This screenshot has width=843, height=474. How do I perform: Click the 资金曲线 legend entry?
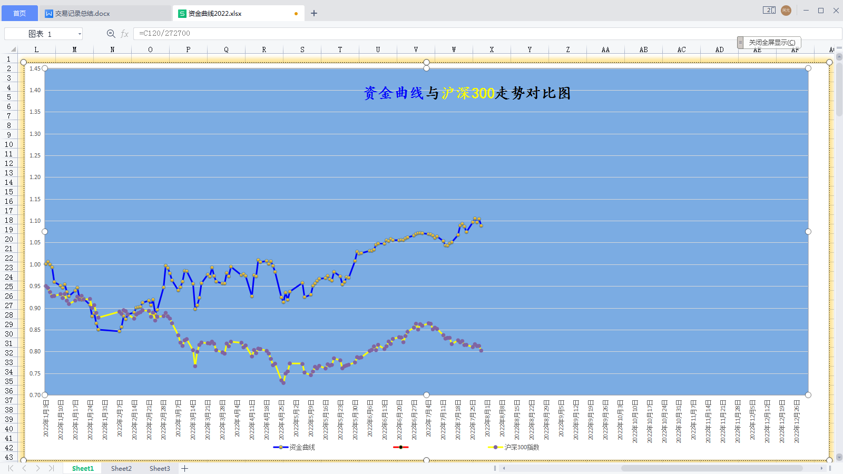294,447
